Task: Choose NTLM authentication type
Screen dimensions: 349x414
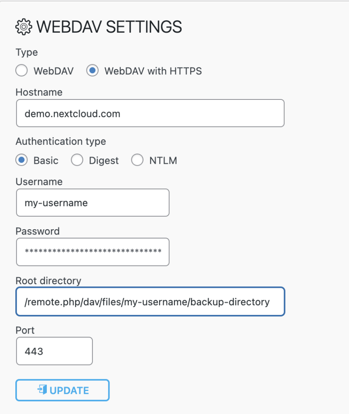Action: click(137, 160)
